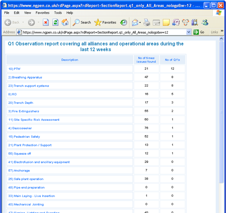226x213 pixels.
Task: Expand the Mail button dropdown arrow
Action: 140,23
